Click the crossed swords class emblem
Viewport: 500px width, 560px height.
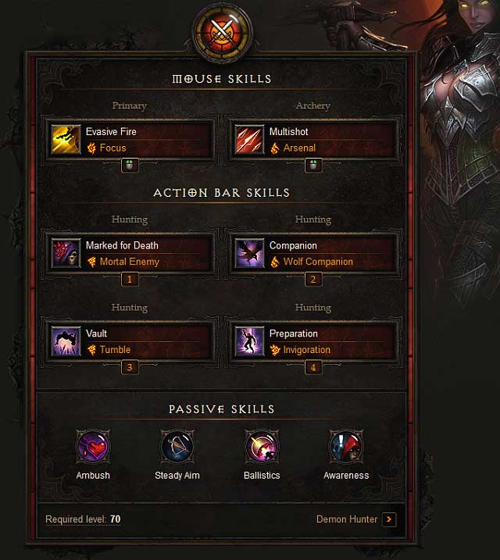(222, 33)
